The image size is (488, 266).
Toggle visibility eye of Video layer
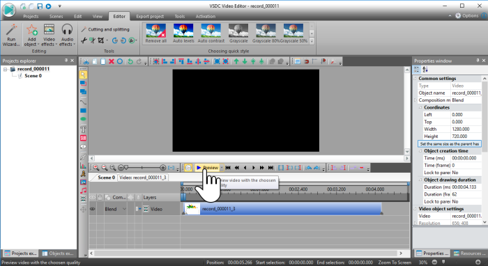pyautogui.click(x=93, y=209)
